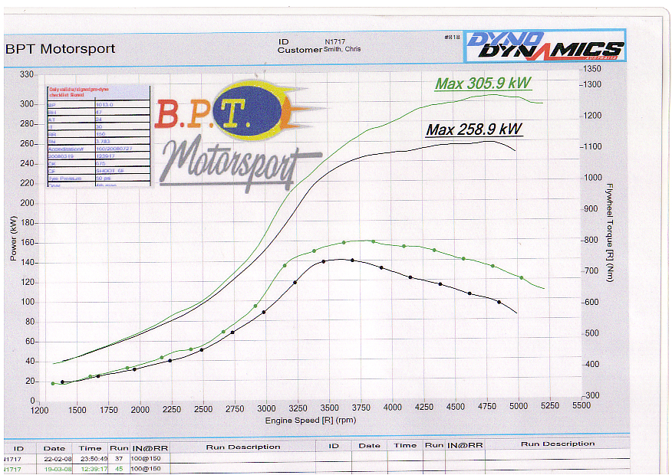The image size is (672, 475).
Task: Select the black 'Max 258.9 kW' annotation
Action: pos(474,129)
